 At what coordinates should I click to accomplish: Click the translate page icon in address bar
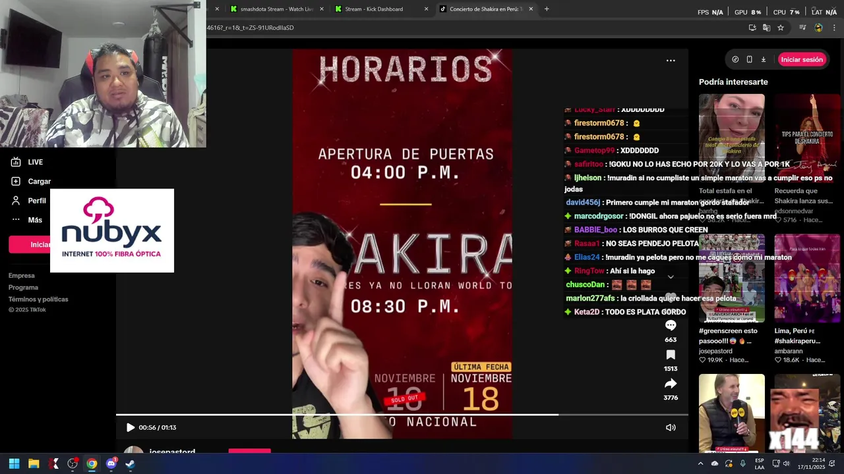[766, 28]
